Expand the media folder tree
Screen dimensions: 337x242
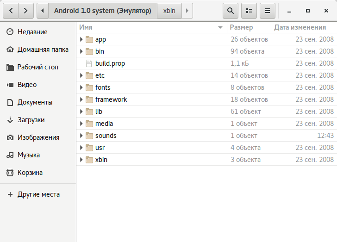point(81,124)
